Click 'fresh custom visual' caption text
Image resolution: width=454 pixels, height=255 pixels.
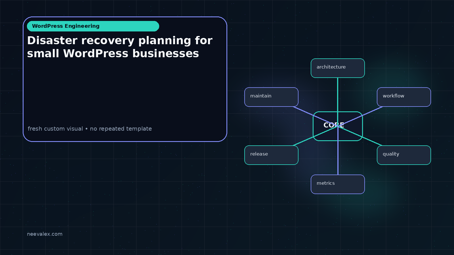tap(55, 129)
